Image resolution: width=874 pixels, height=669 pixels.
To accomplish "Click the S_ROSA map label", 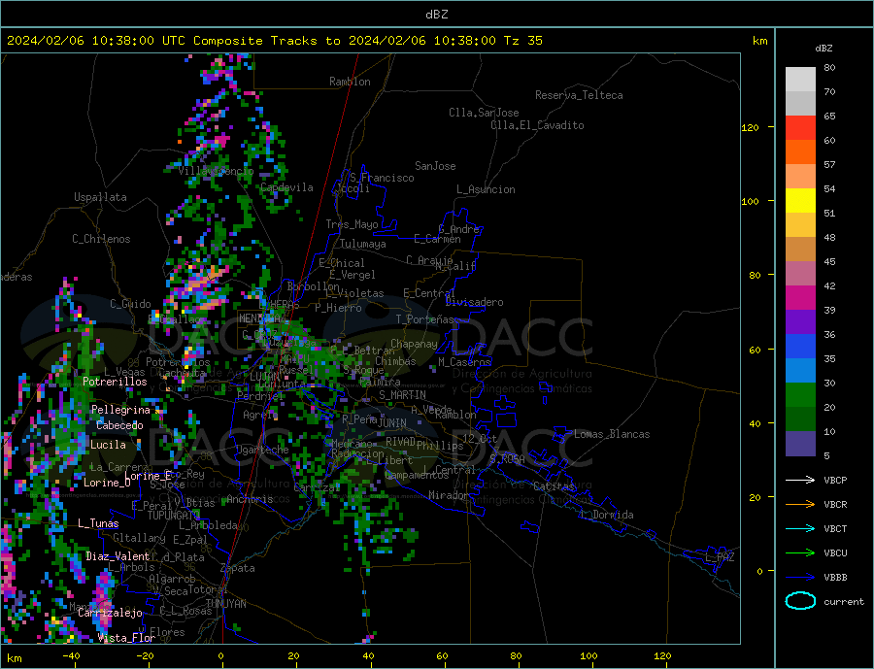I will point(507,459).
